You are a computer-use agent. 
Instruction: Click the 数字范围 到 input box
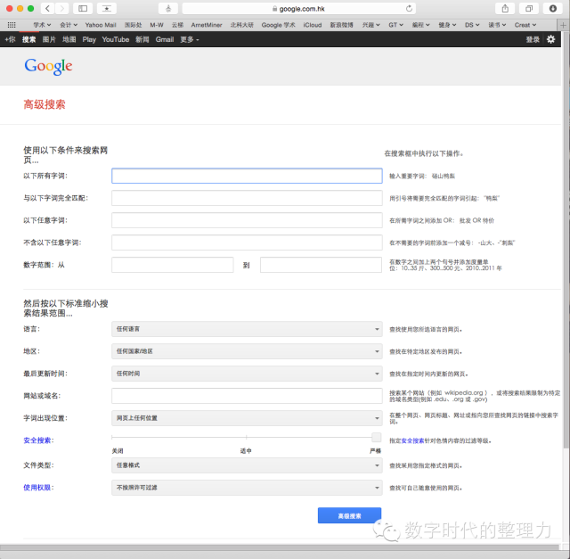click(x=321, y=265)
